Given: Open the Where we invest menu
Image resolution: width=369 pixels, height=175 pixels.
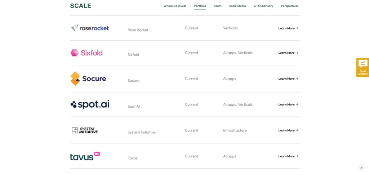Looking at the screenshot, I should 175,6.
